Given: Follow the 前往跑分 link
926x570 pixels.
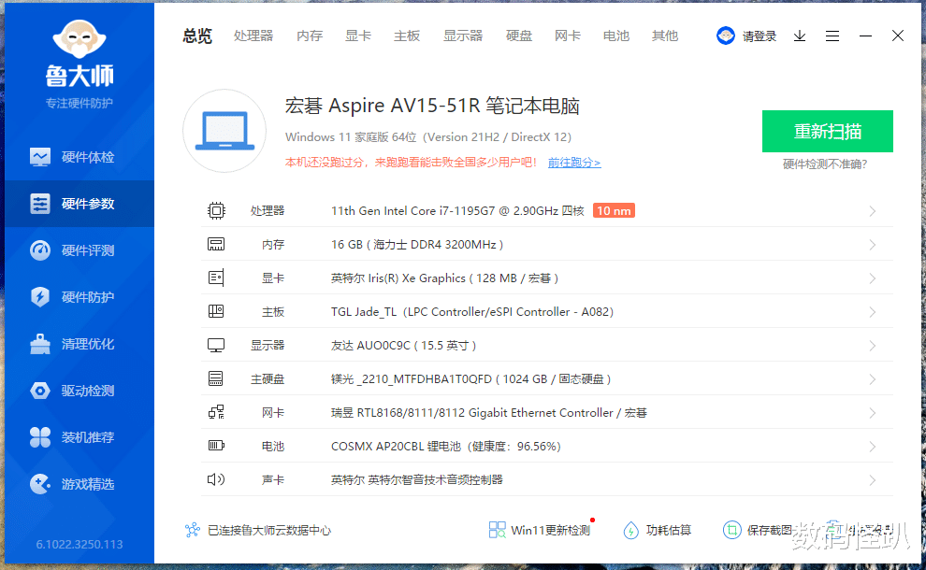Looking at the screenshot, I should 574,163.
